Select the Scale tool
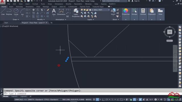182x102 pixels. [x=38, y=16]
